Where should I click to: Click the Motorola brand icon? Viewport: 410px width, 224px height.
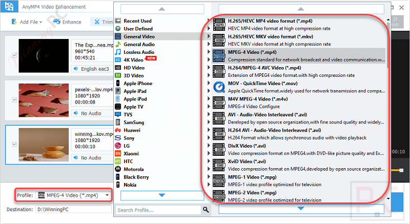(118, 169)
